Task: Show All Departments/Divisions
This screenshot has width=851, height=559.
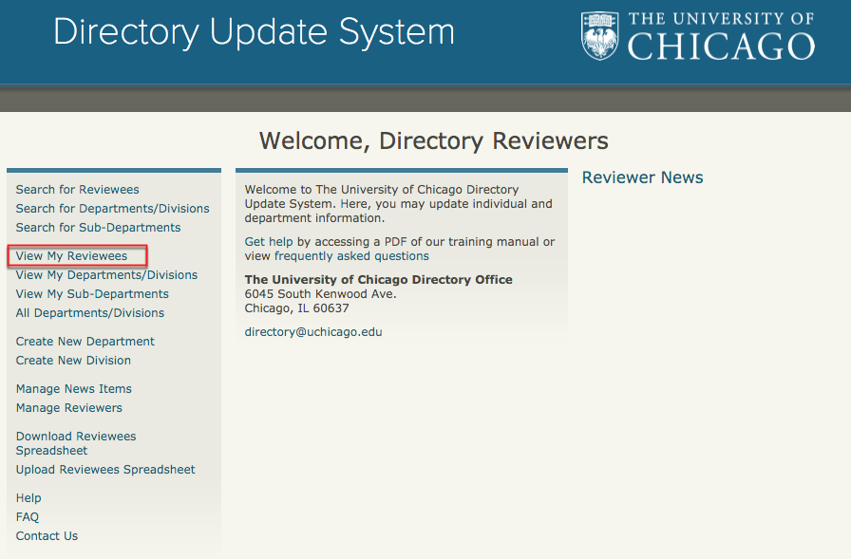Action: (x=90, y=313)
